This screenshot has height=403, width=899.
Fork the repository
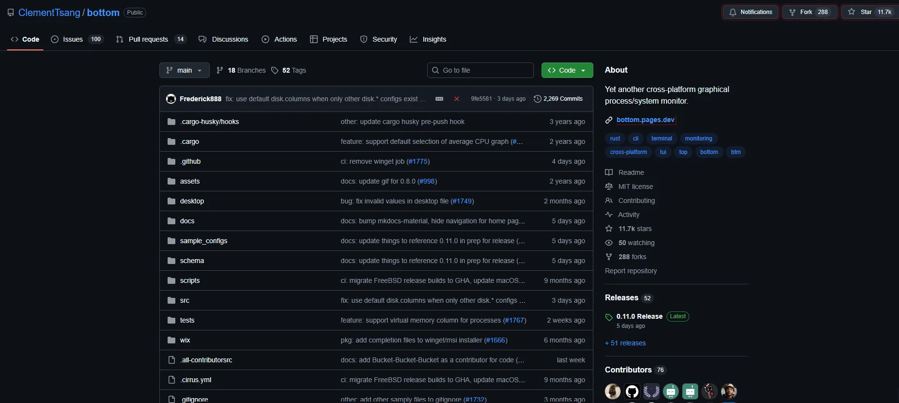(x=809, y=12)
